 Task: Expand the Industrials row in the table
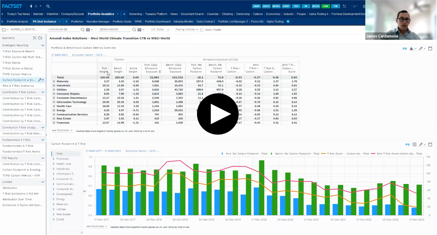pyautogui.click(x=54, y=86)
